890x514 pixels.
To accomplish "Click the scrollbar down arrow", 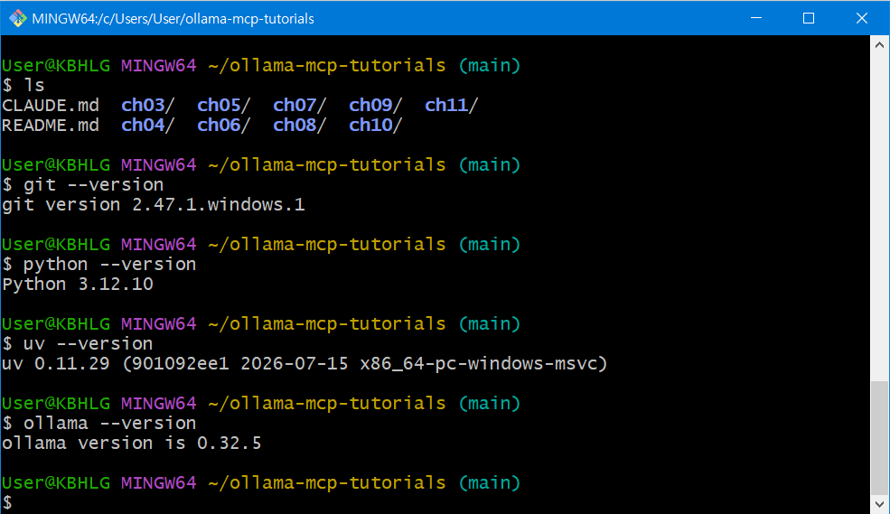I will [x=879, y=504].
